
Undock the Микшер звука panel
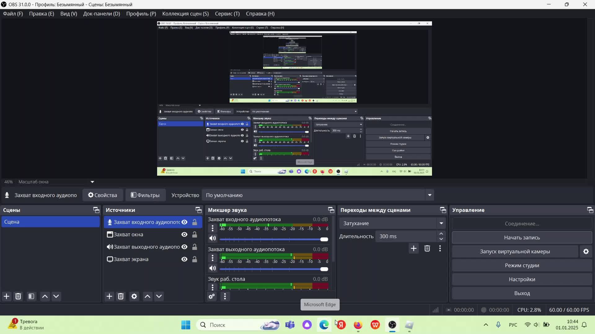[x=331, y=210]
